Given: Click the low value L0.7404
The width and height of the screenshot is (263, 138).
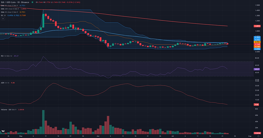Looking at the screenshot, I should tap(54, 2).
